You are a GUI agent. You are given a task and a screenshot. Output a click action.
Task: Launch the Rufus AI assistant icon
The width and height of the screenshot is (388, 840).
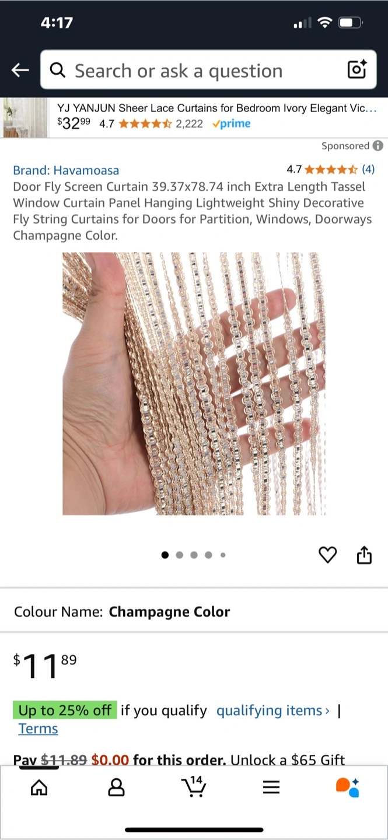(348, 787)
